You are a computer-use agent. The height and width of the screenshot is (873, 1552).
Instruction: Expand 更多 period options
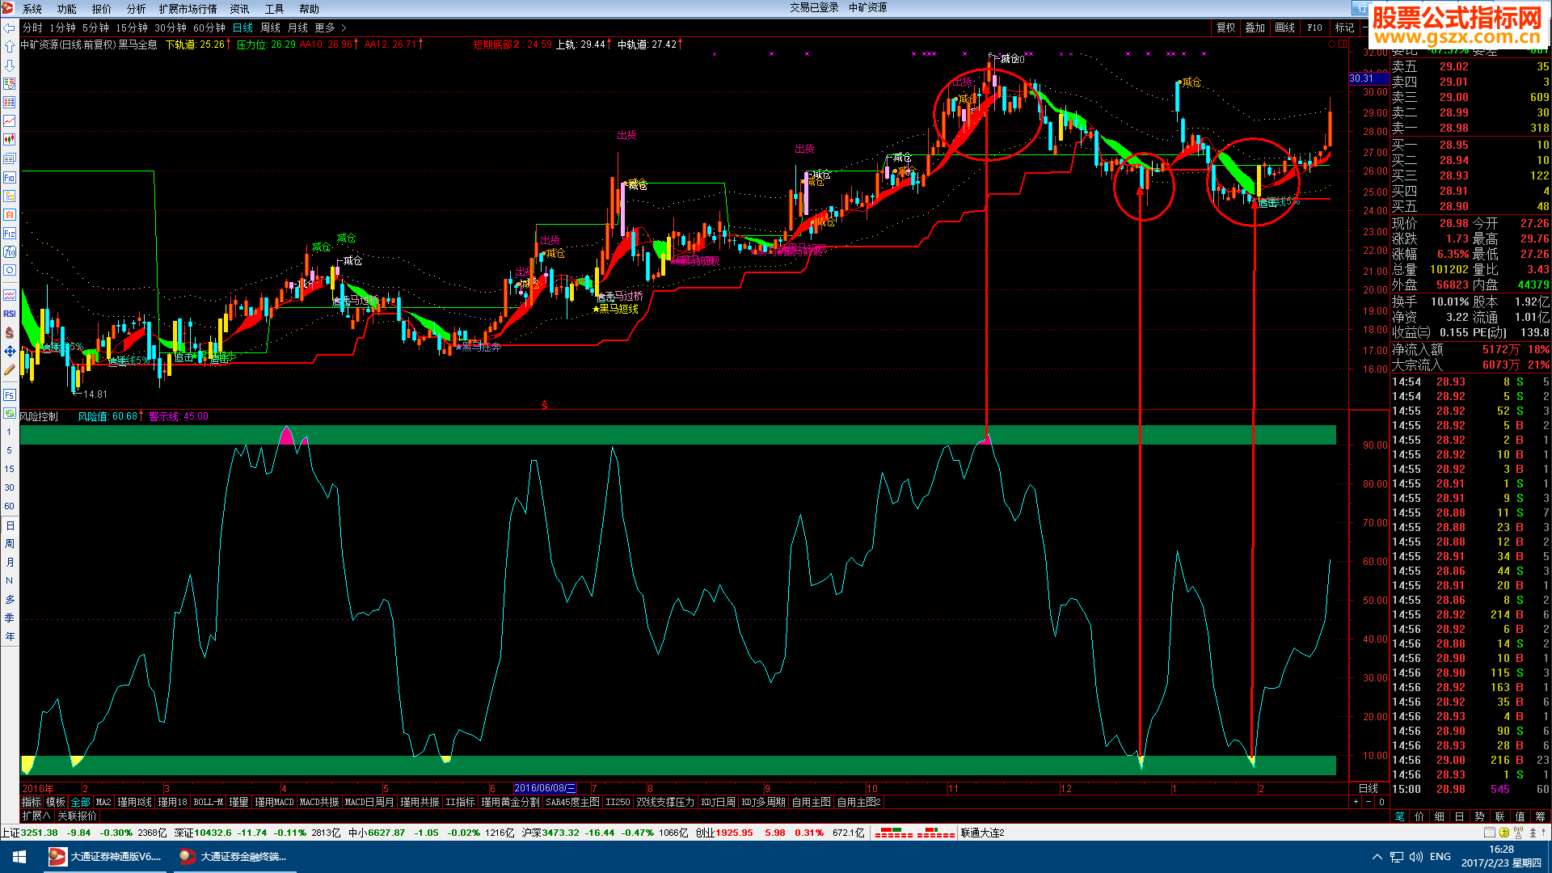pyautogui.click(x=331, y=27)
